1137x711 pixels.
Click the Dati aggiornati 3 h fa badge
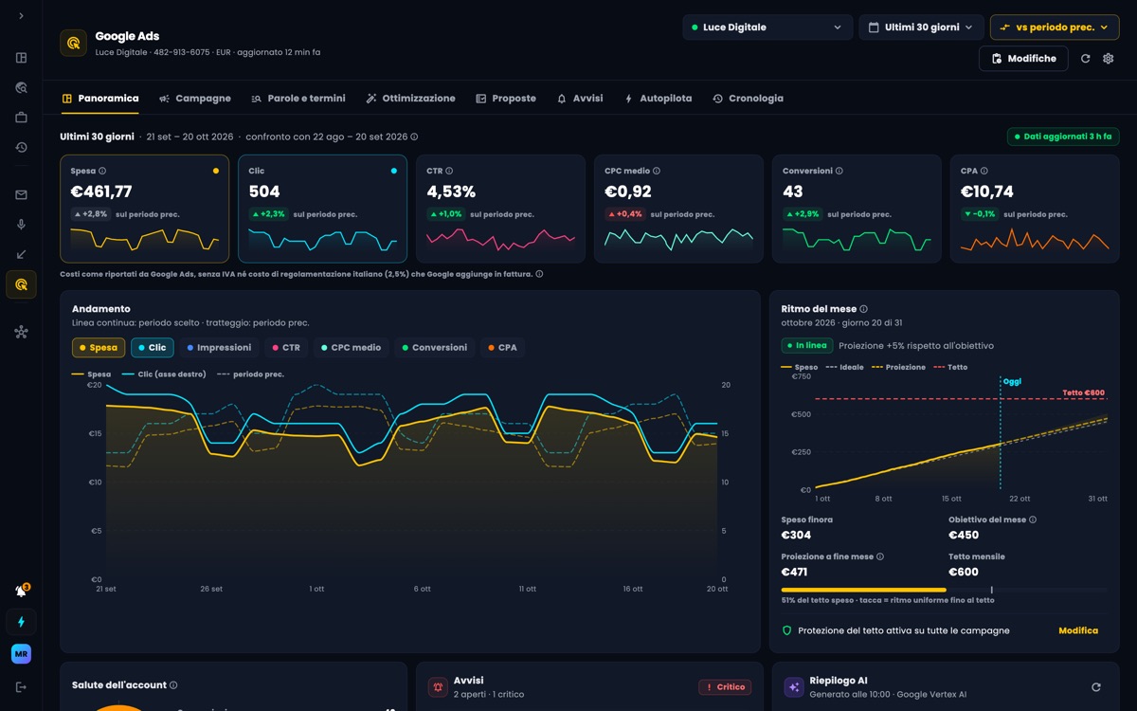(1063, 137)
